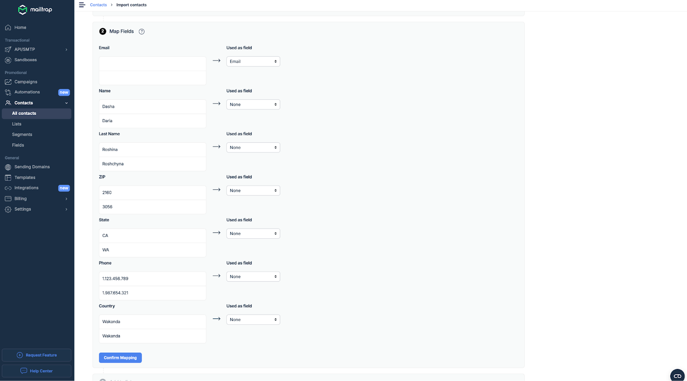Viewport: 687px width, 381px height.
Task: Click the Sending Domains globe icon
Action: (8, 167)
